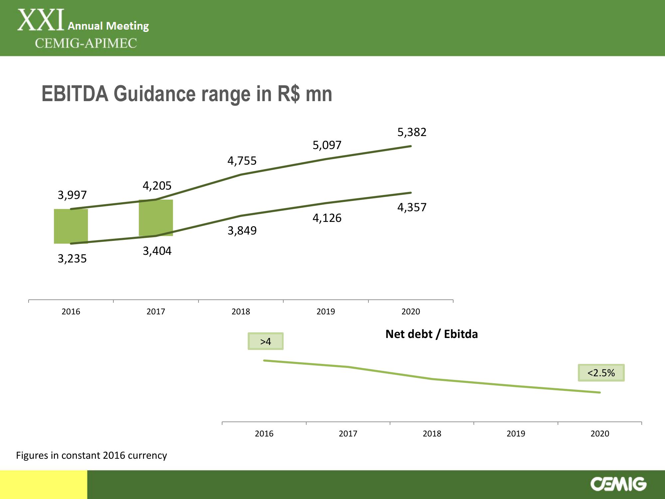Select the 4,755 data label
Screen dimensions: 665x499
(242, 161)
